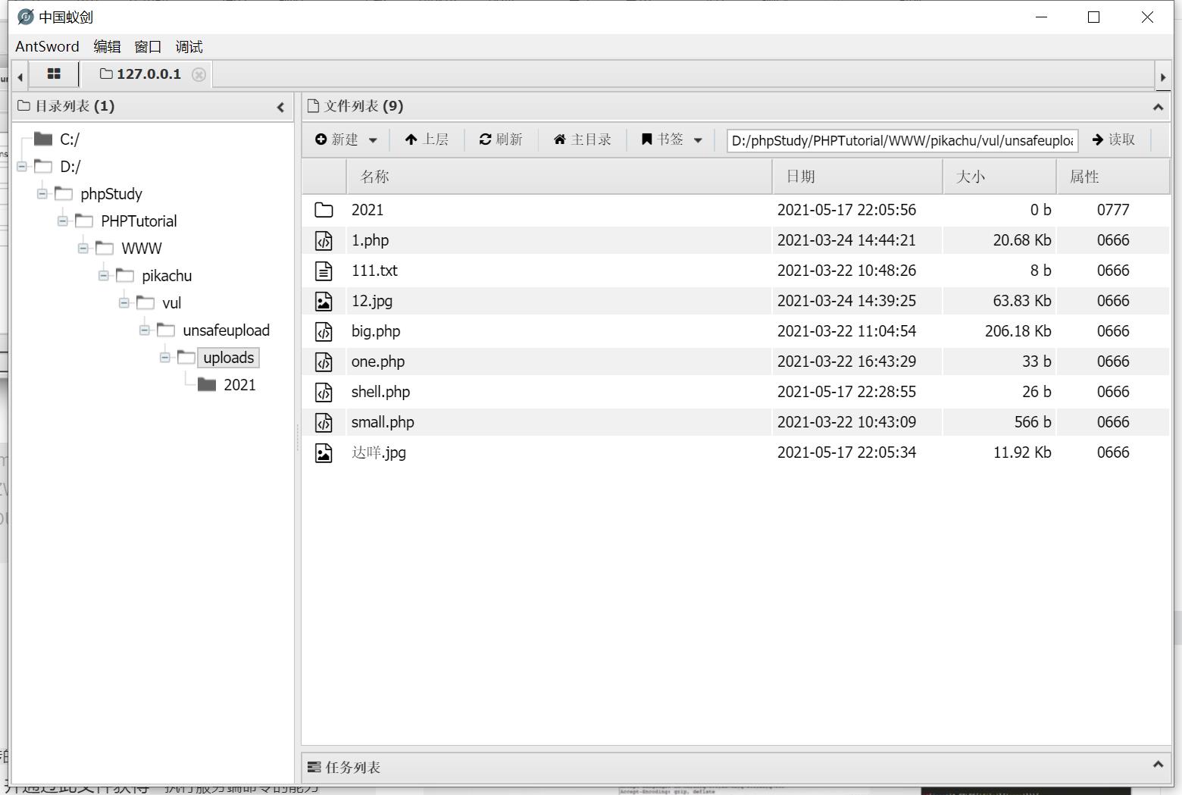This screenshot has width=1182, height=795.
Task: Click the 中国蚁剑 app logo icon
Action: point(26,17)
